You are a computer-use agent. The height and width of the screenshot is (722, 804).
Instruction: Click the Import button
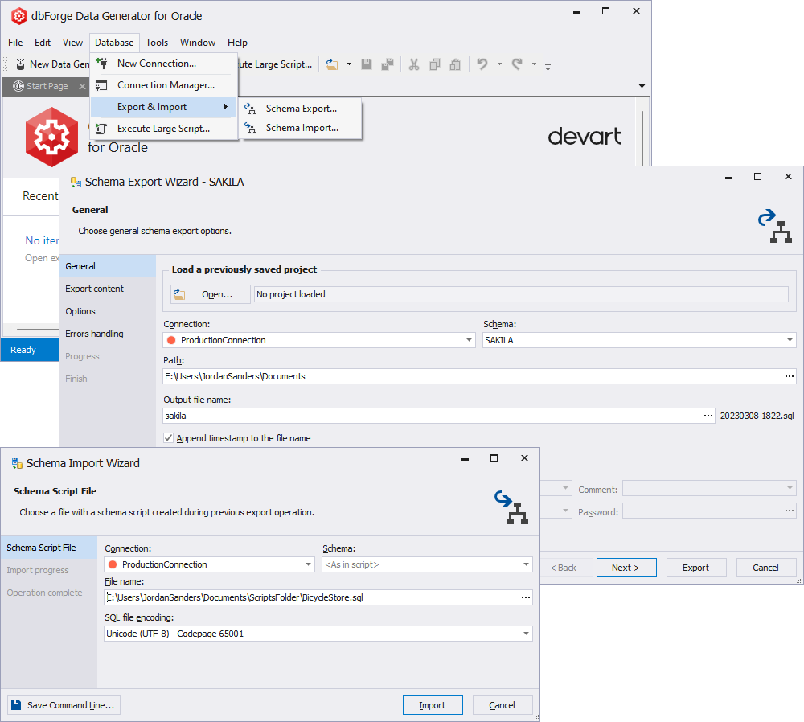pyautogui.click(x=433, y=705)
